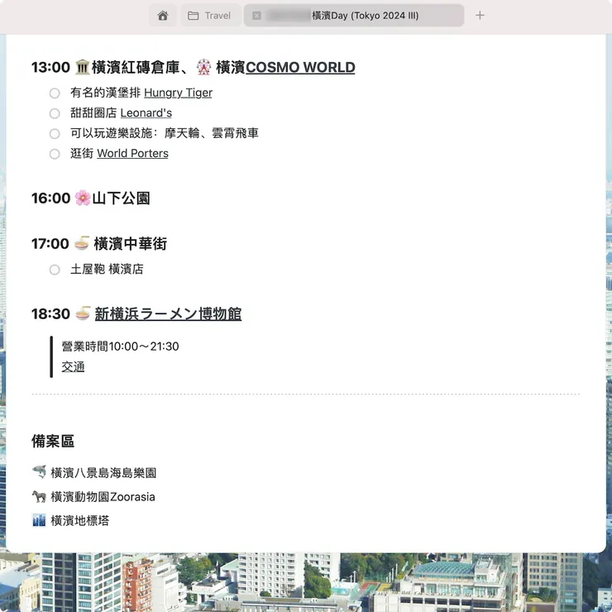Screen dimensions: 612x612
Task: Click the museum emoji beside 橫濱紅磚倉庫
Action: (82, 67)
